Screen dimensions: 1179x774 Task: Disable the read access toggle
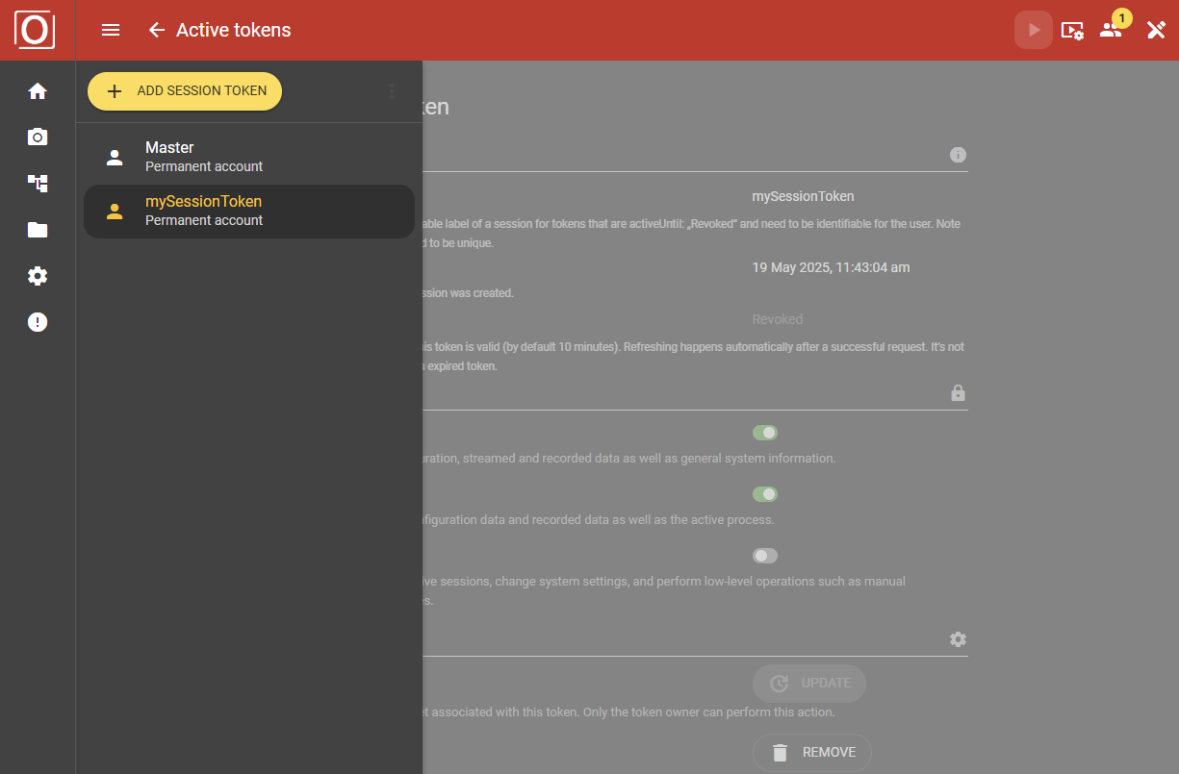pos(764,432)
